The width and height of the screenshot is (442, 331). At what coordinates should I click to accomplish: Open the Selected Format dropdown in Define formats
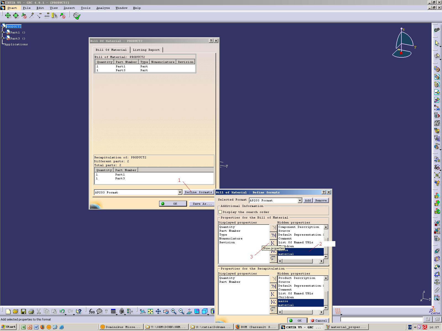click(x=300, y=201)
